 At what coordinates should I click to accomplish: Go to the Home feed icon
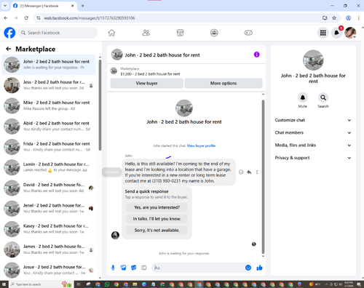tap(111, 33)
